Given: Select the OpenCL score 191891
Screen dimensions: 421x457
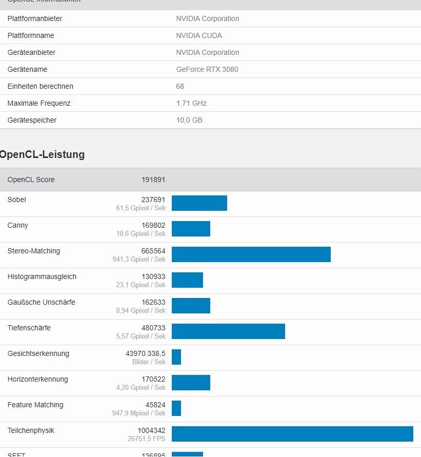Looking at the screenshot, I should (x=153, y=180).
